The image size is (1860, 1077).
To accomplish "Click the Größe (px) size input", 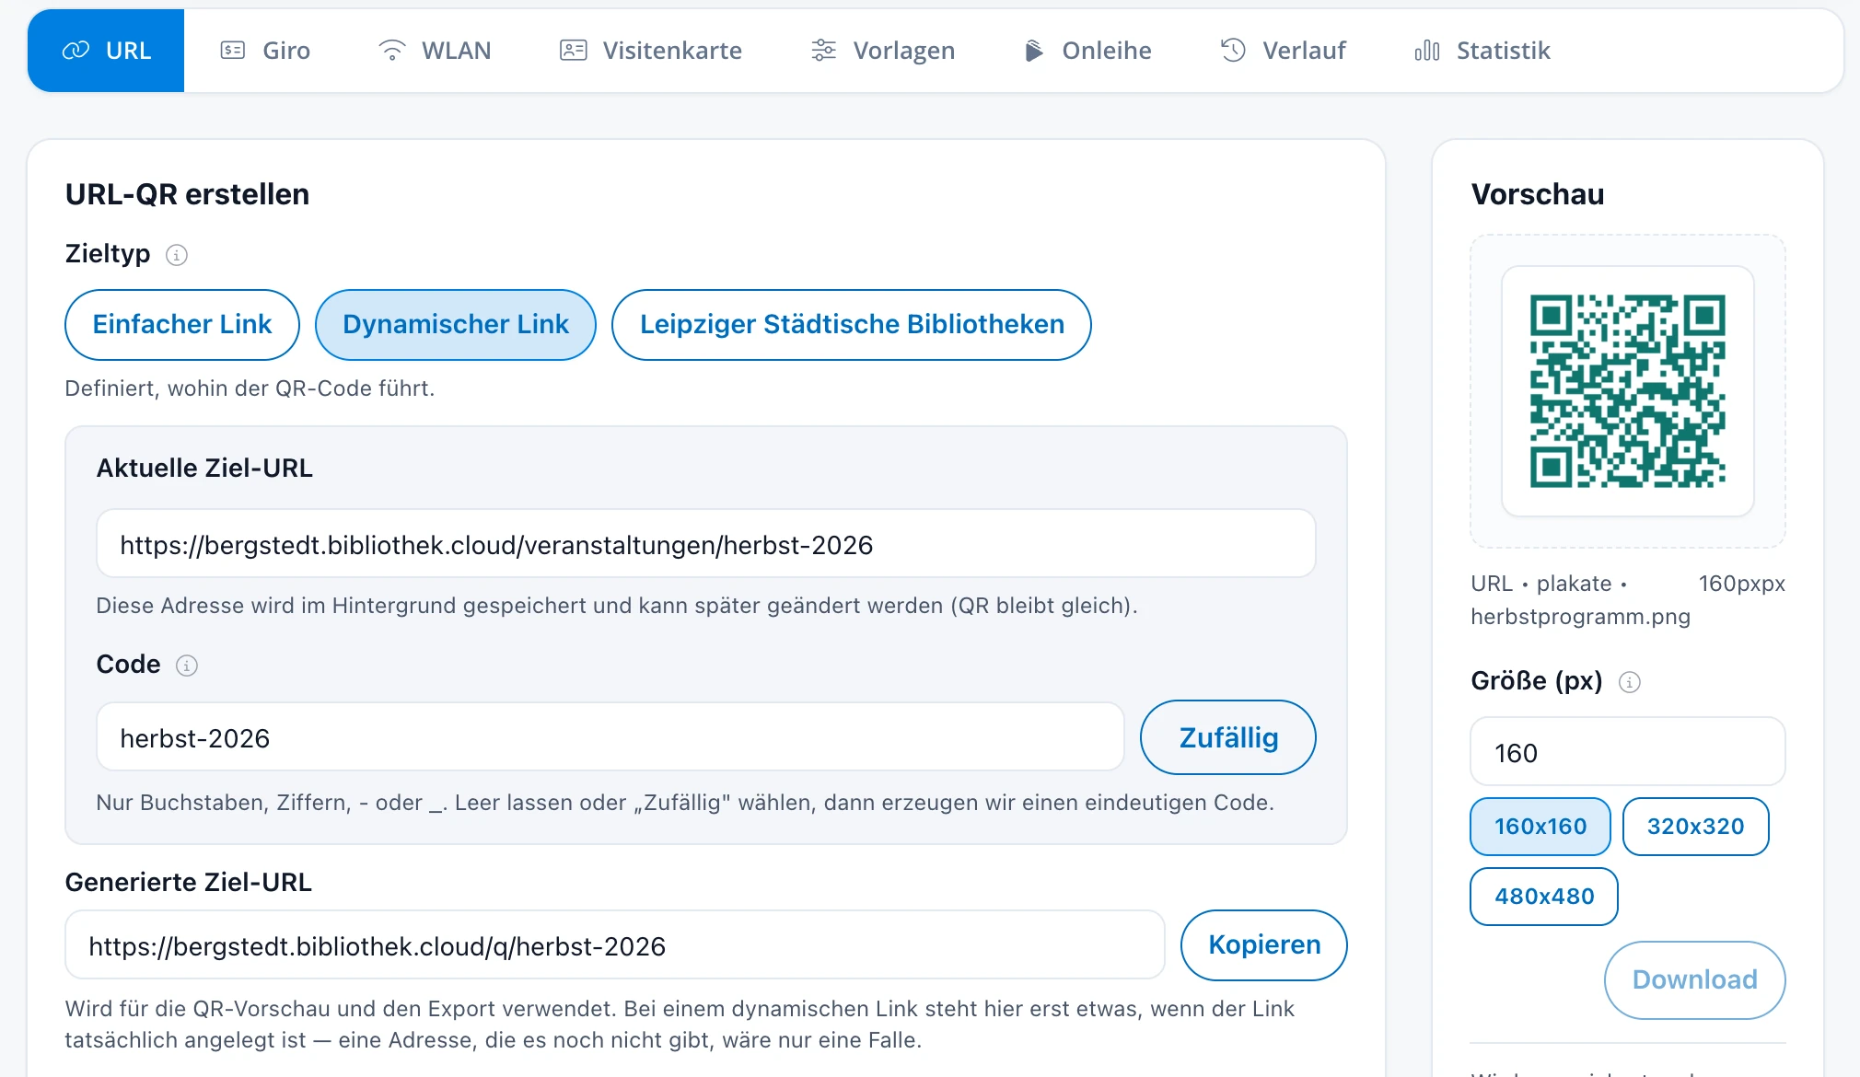I will pyautogui.click(x=1628, y=752).
